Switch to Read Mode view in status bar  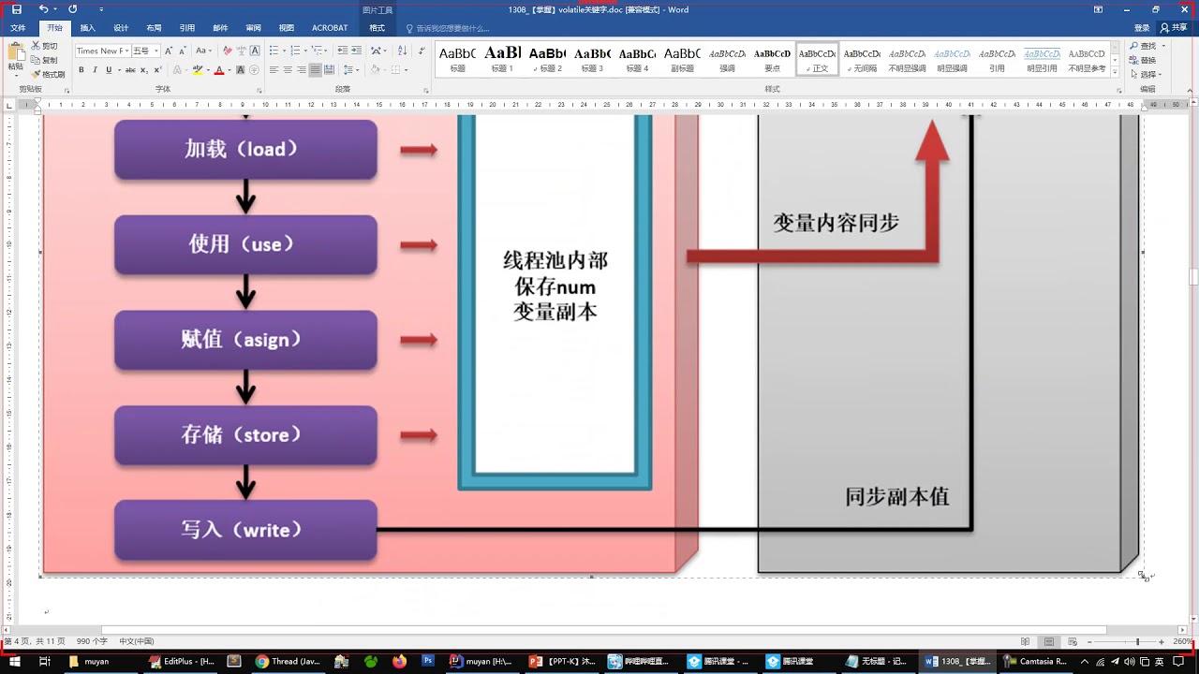tap(1026, 641)
